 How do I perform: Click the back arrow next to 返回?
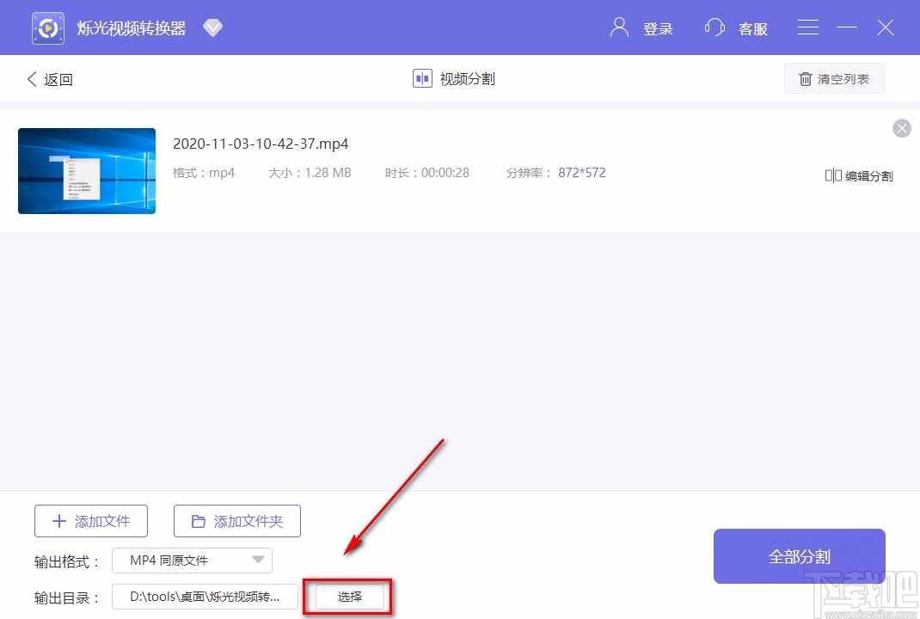(32, 78)
